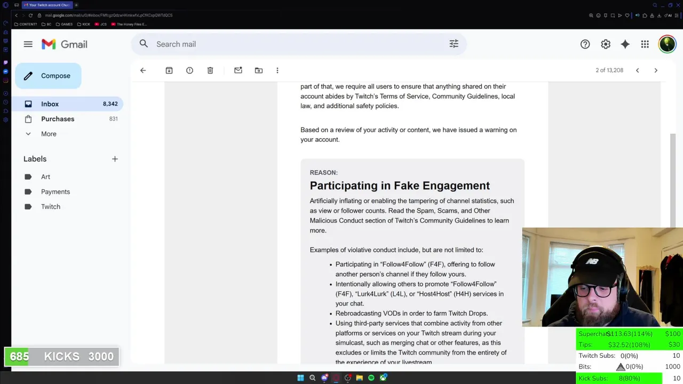Open search options filter icon
This screenshot has width=683, height=384.
454,44
